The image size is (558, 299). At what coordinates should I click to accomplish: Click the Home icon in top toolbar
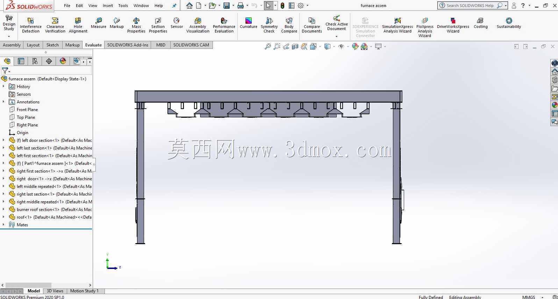[x=189, y=6]
